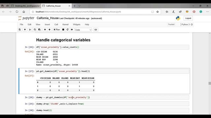Rename notebook via Calfornia_House title
Image resolution: width=211 pixels, height=118 pixels.
coord(47,18)
